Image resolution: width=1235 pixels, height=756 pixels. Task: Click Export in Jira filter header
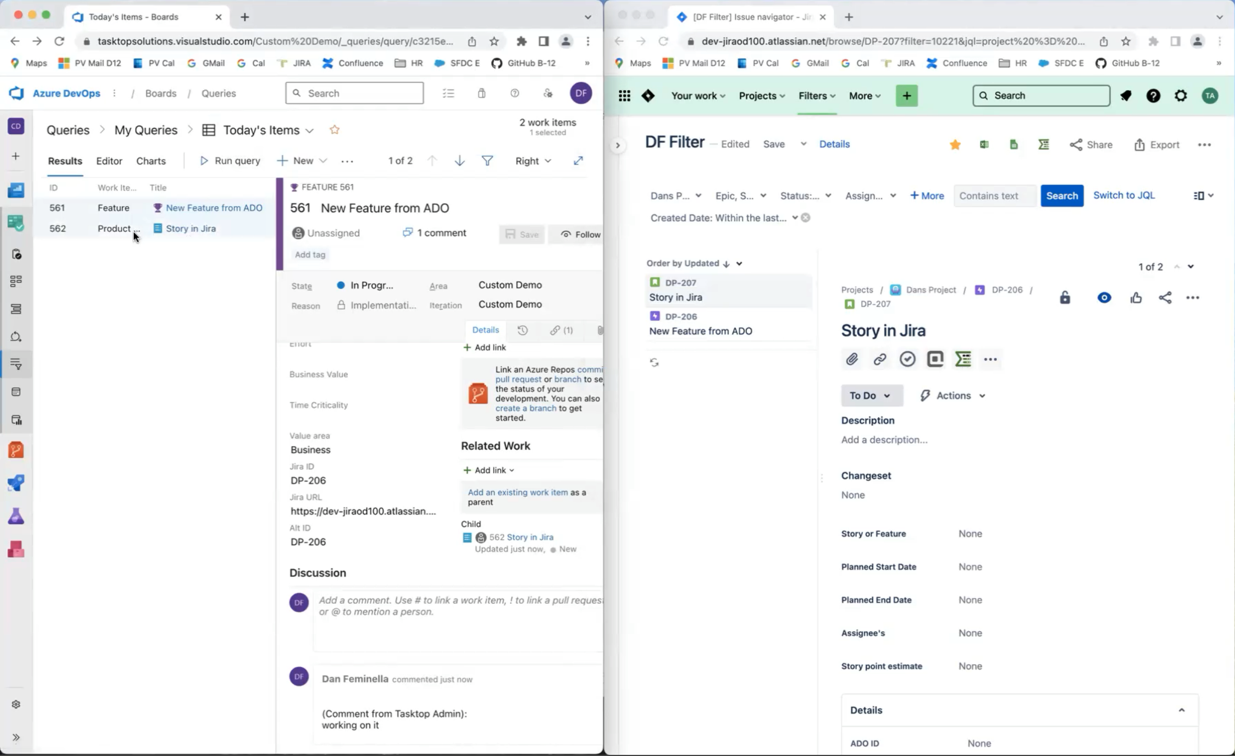click(1157, 144)
